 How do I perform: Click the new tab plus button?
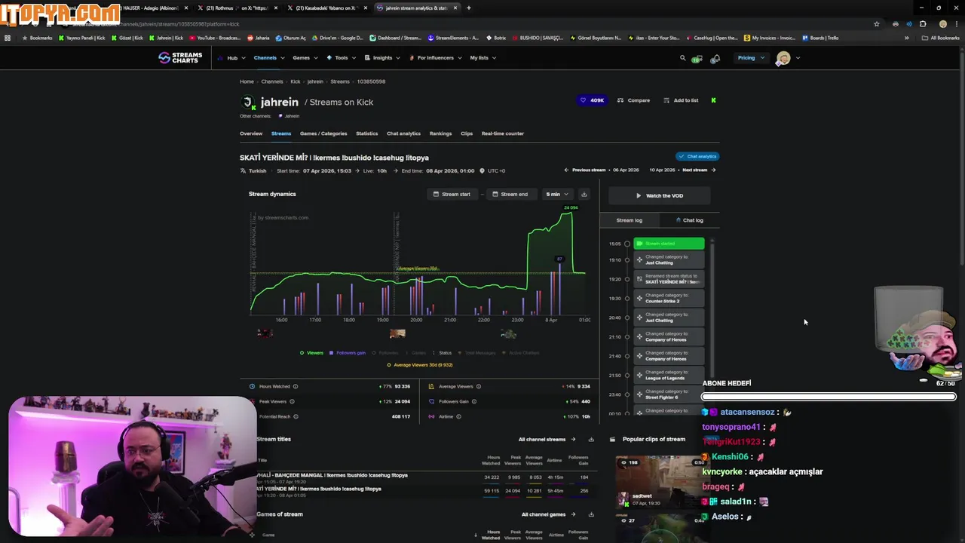point(469,8)
